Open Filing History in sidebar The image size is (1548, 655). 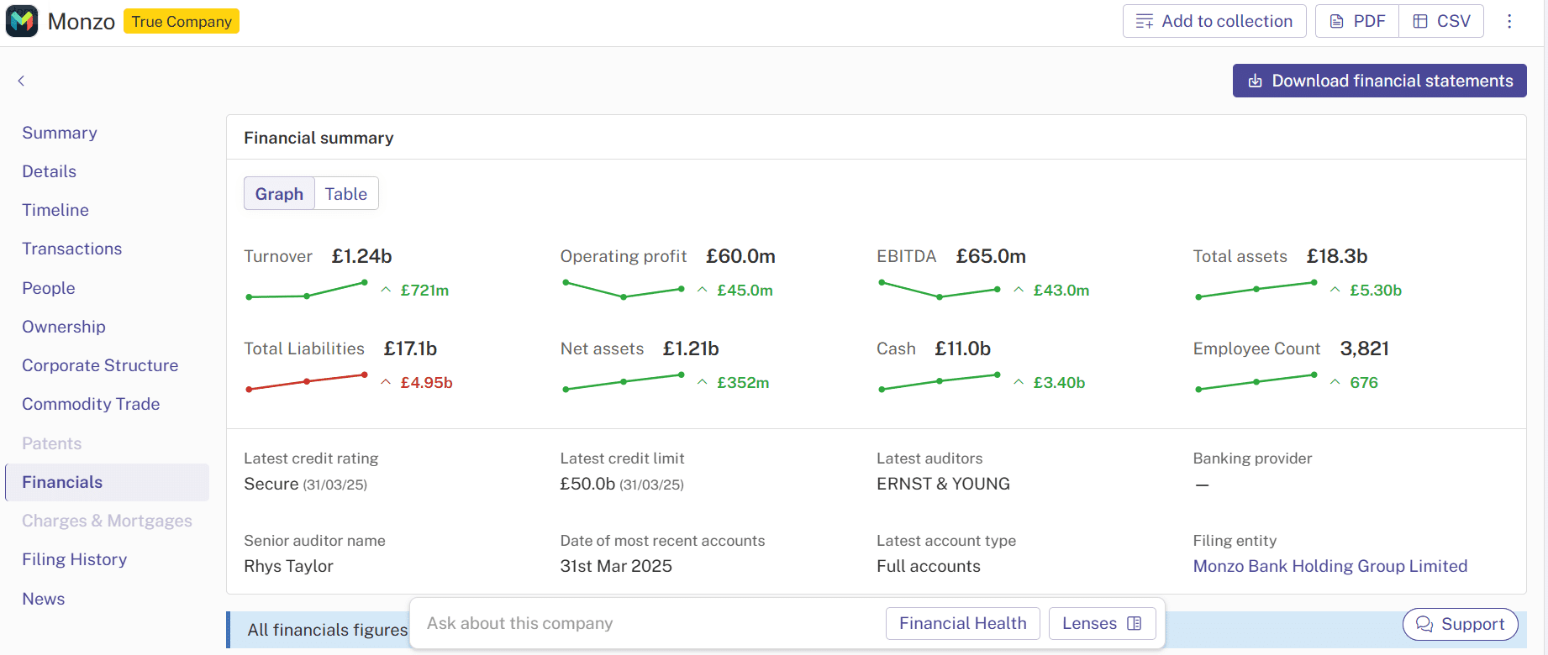(74, 559)
